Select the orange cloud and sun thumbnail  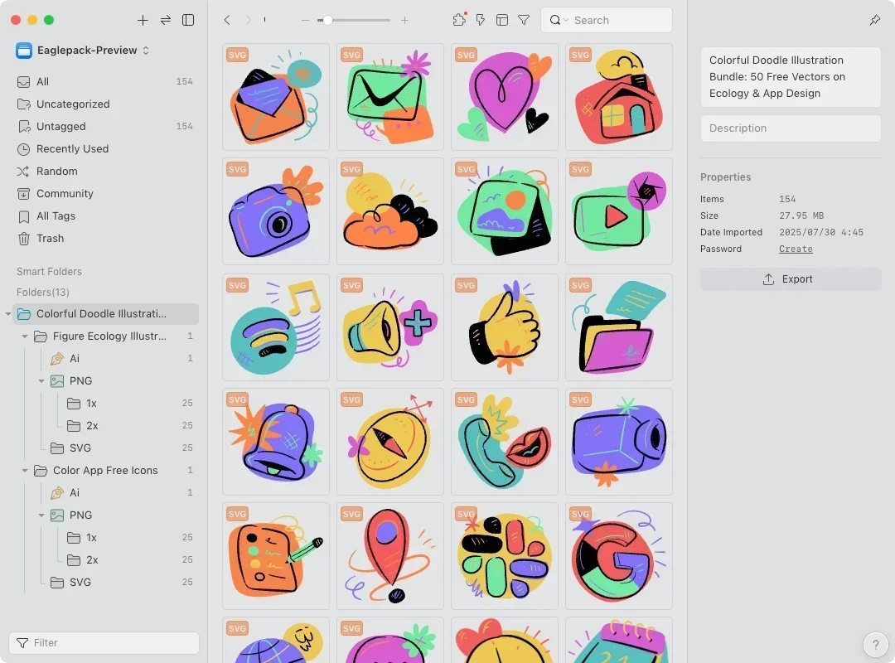[389, 211]
